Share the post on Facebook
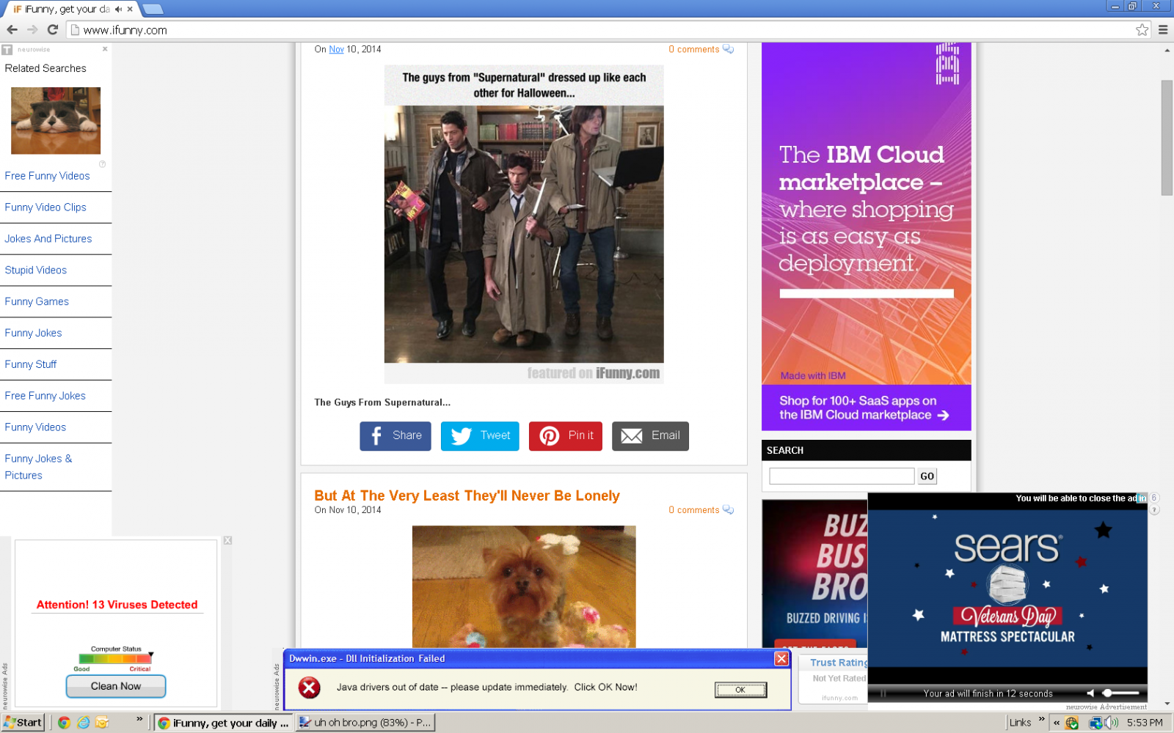Viewport: 1174px width, 733px height. [395, 436]
